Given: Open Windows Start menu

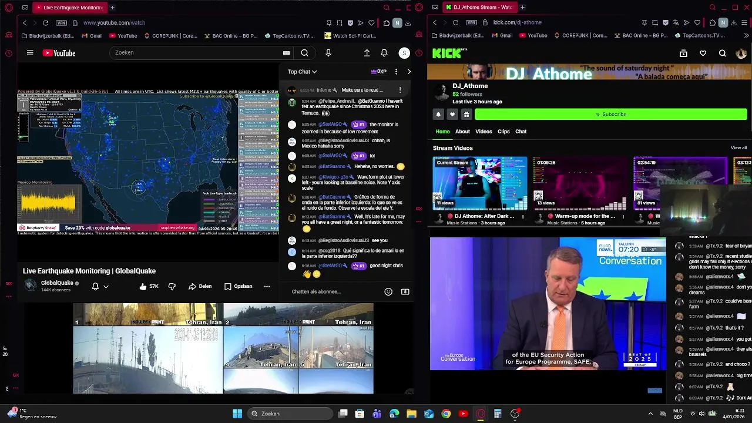Looking at the screenshot, I should (x=237, y=414).
